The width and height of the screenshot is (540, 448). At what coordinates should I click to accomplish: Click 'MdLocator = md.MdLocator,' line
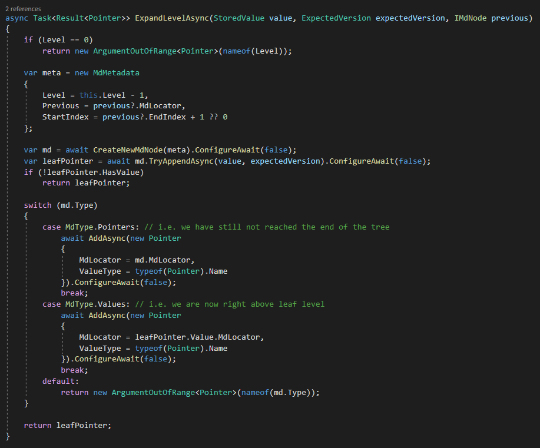coord(137,260)
